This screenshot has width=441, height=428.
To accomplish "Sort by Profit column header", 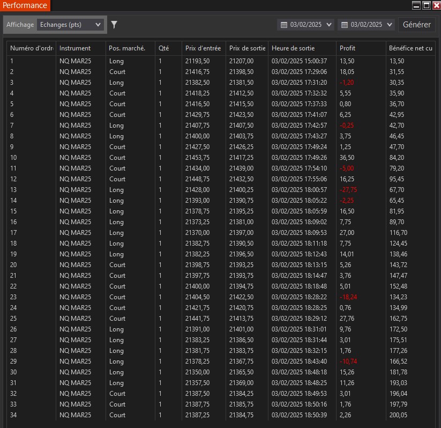I will tap(361, 48).
